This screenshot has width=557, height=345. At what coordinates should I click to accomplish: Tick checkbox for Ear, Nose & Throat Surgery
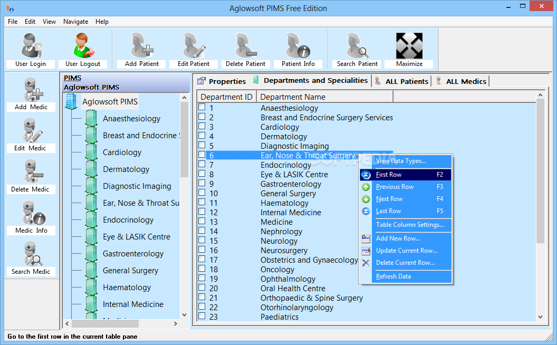202,154
